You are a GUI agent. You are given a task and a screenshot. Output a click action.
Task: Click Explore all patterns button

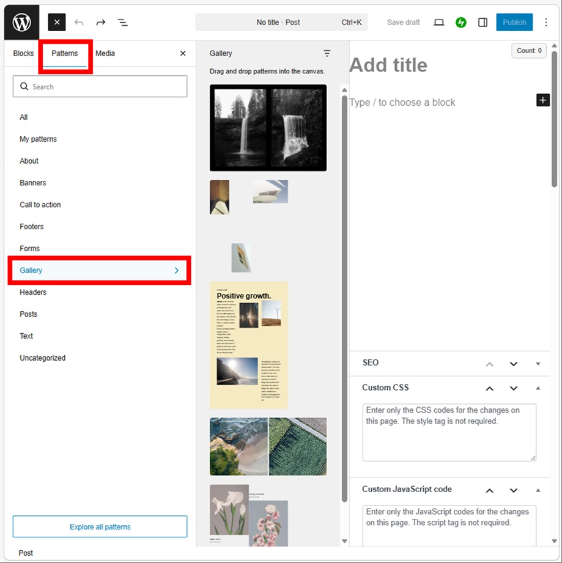[100, 527]
